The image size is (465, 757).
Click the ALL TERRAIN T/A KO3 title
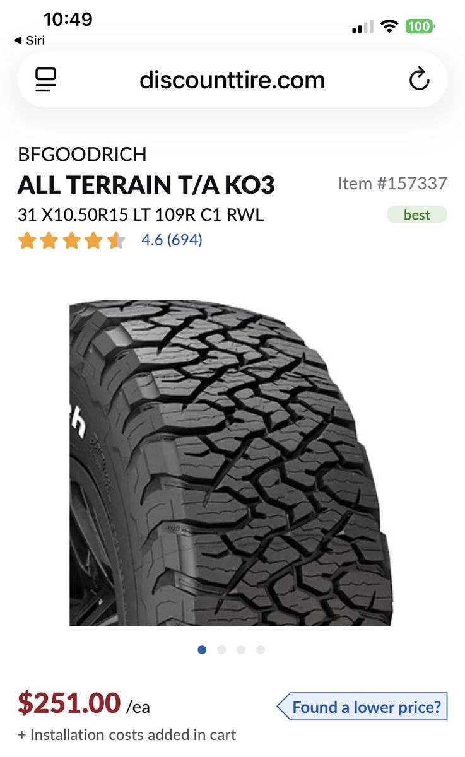146,185
